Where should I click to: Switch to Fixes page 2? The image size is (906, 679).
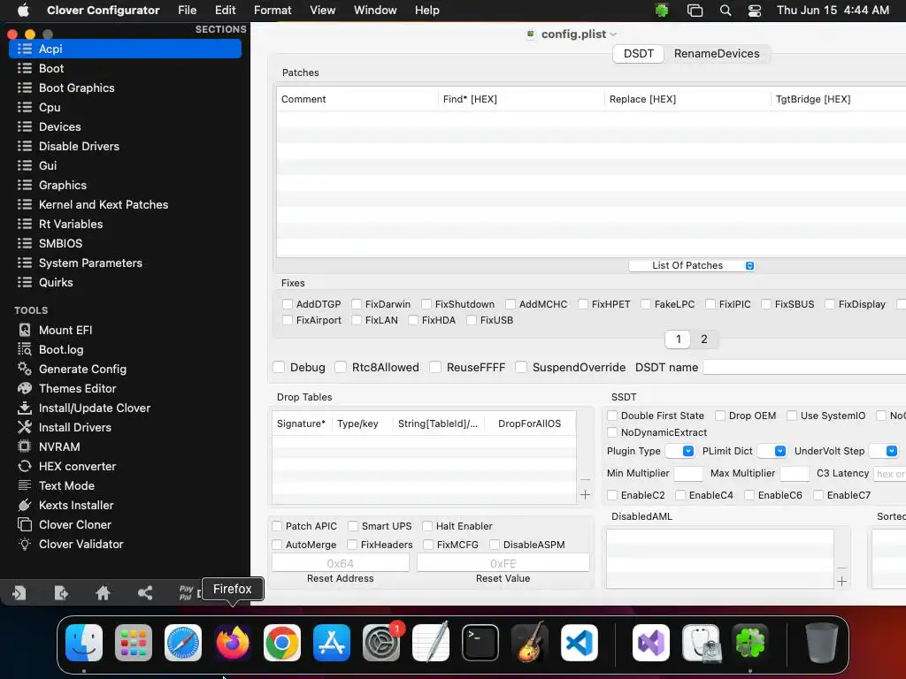703,339
